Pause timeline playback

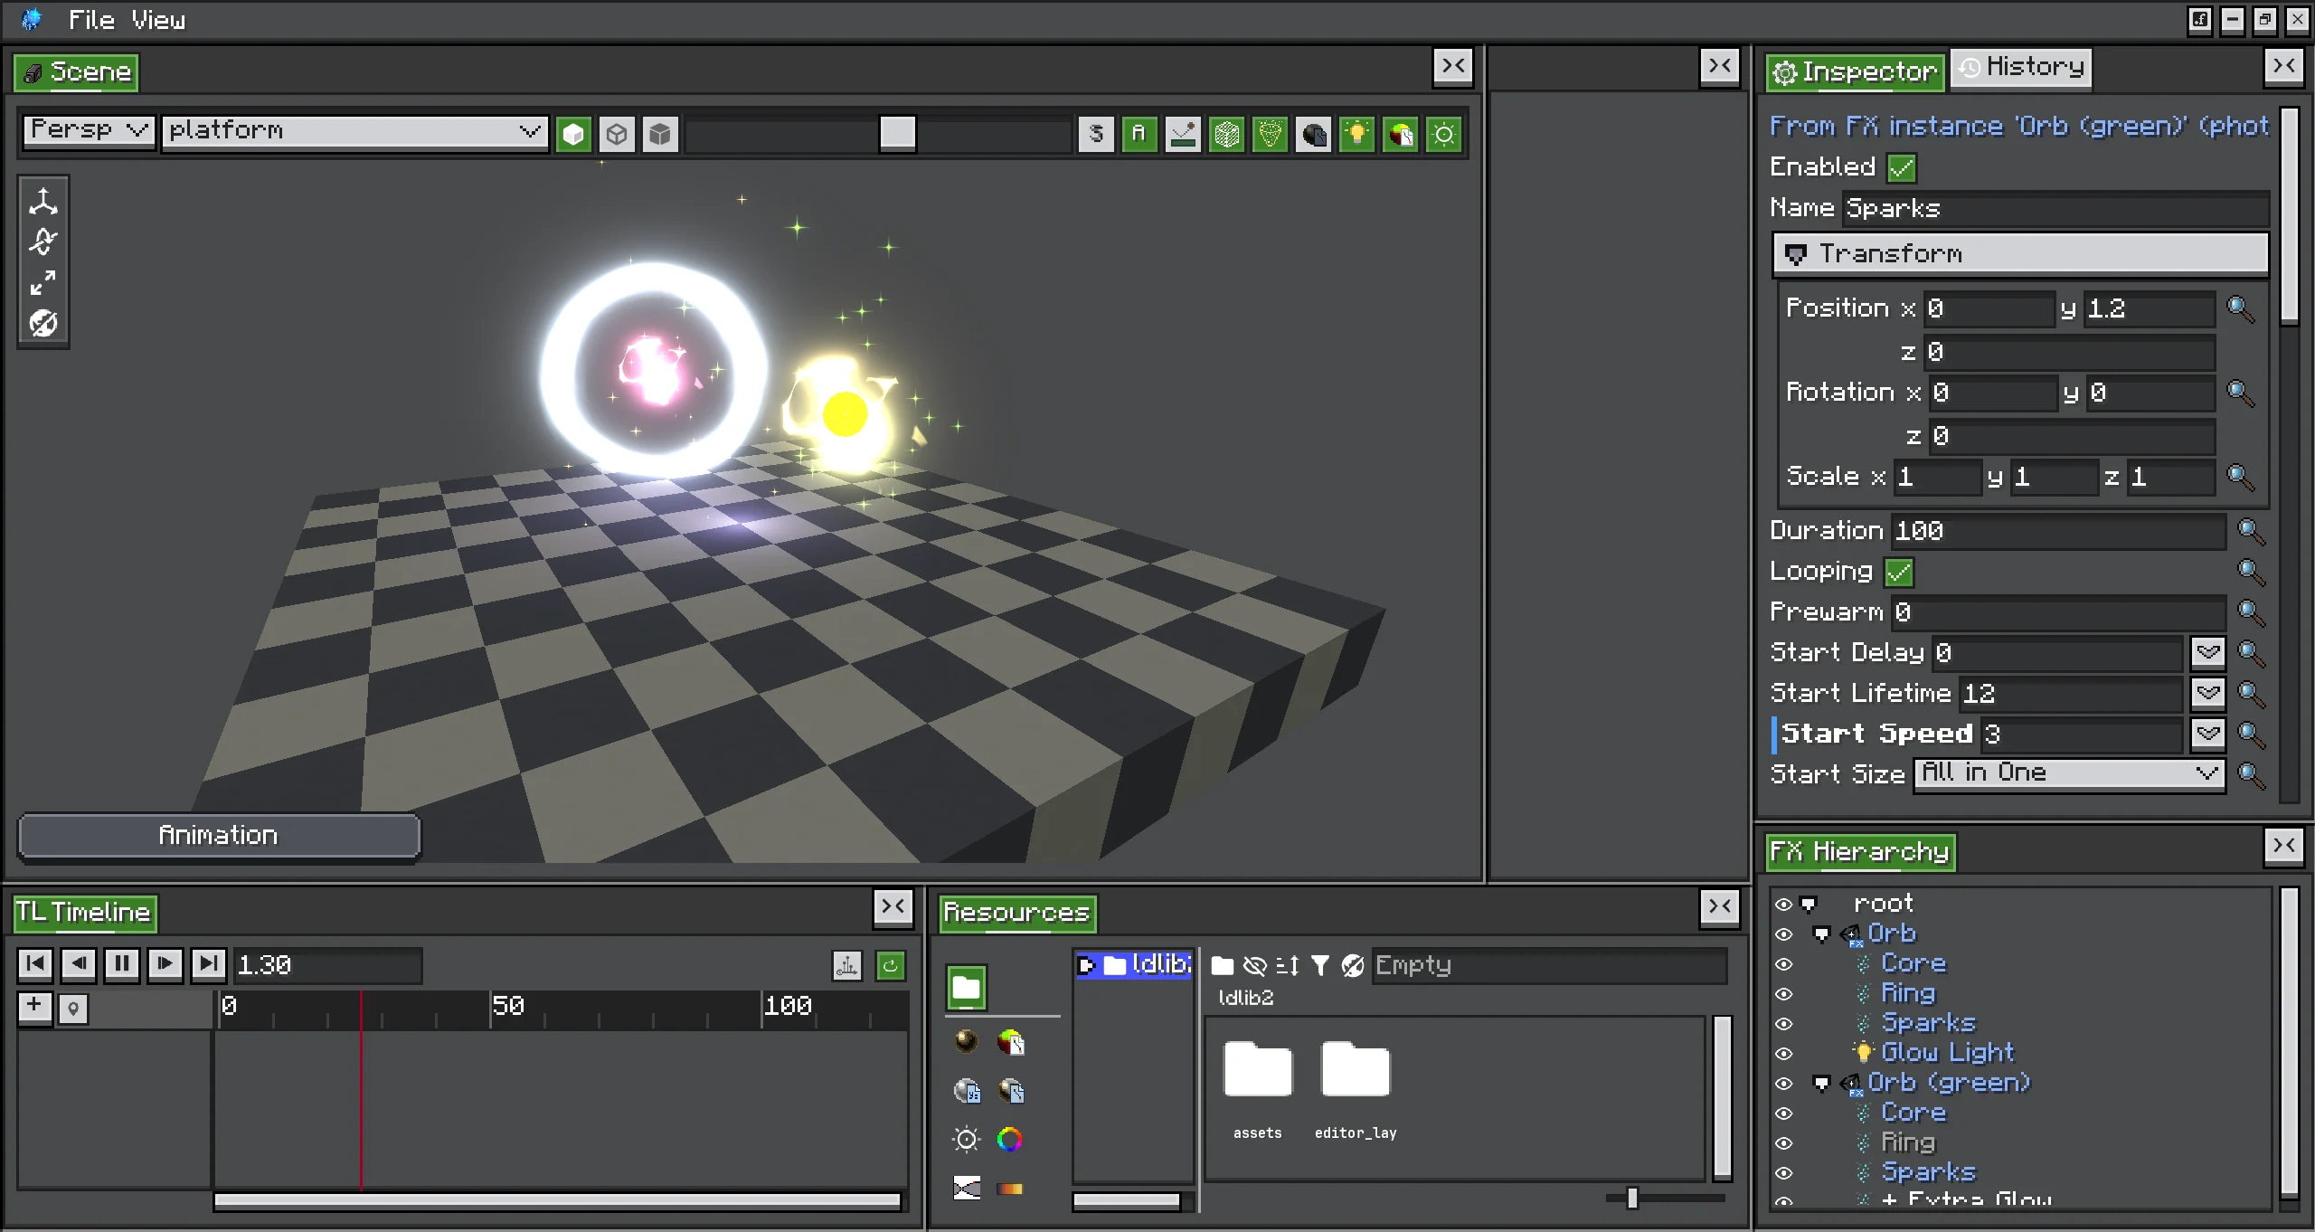[x=121, y=963]
